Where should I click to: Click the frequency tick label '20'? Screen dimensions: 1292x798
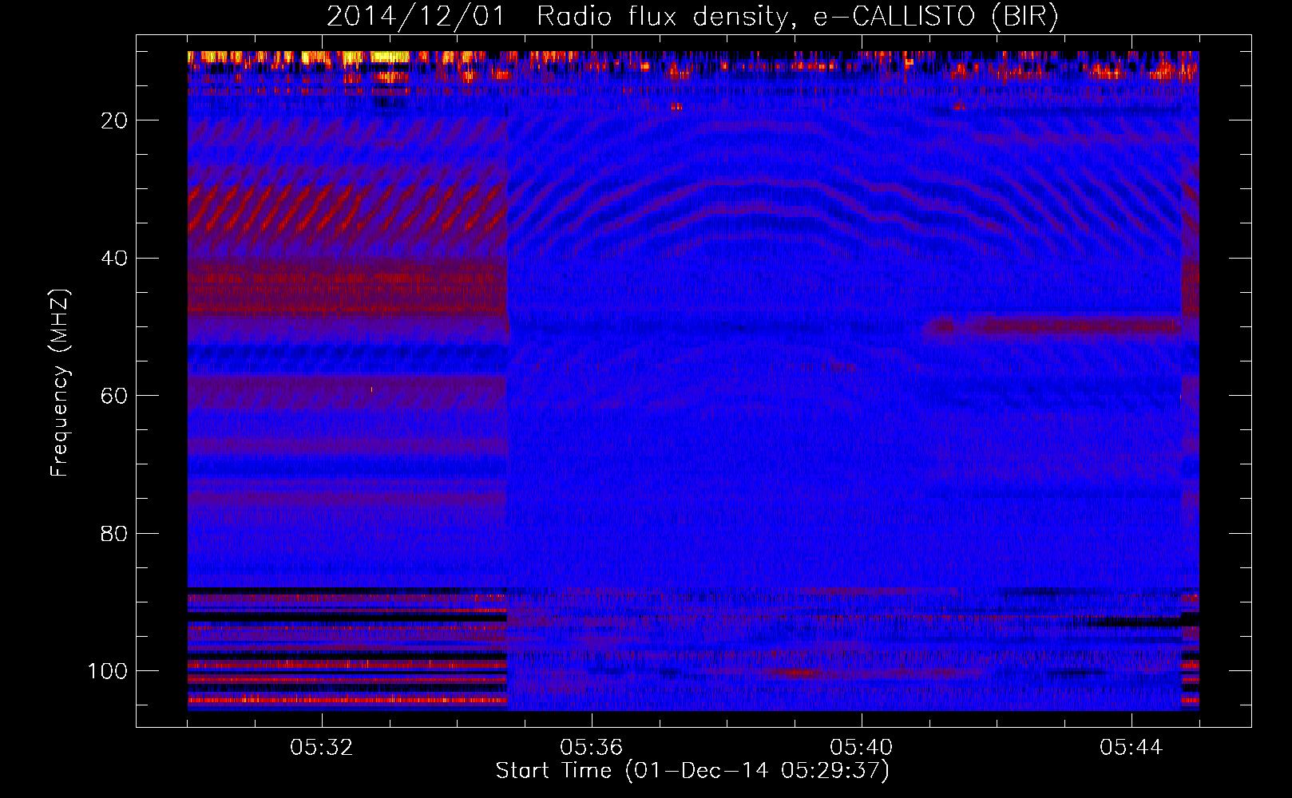[x=114, y=120]
